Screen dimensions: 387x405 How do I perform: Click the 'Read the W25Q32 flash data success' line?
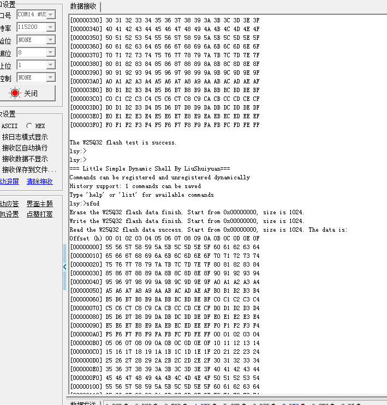209,229
